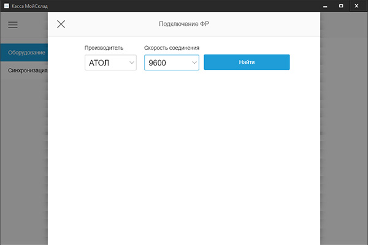Screen dimensions: 368x245
Task: Open the hamburger menu
Action: click(13, 24)
